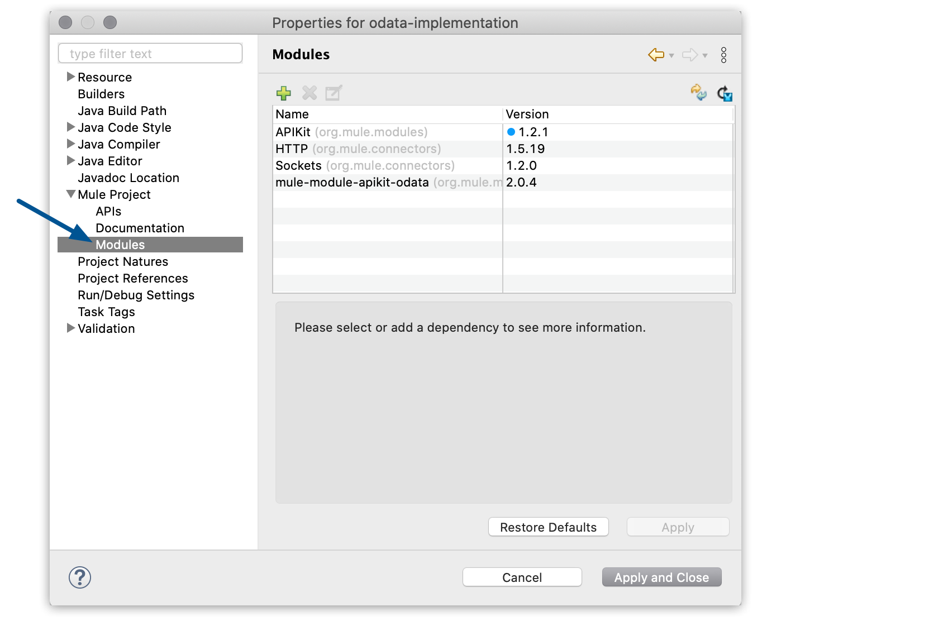This screenshot has height=621, width=943.
Task: Click the delete module X icon
Action: [x=309, y=93]
